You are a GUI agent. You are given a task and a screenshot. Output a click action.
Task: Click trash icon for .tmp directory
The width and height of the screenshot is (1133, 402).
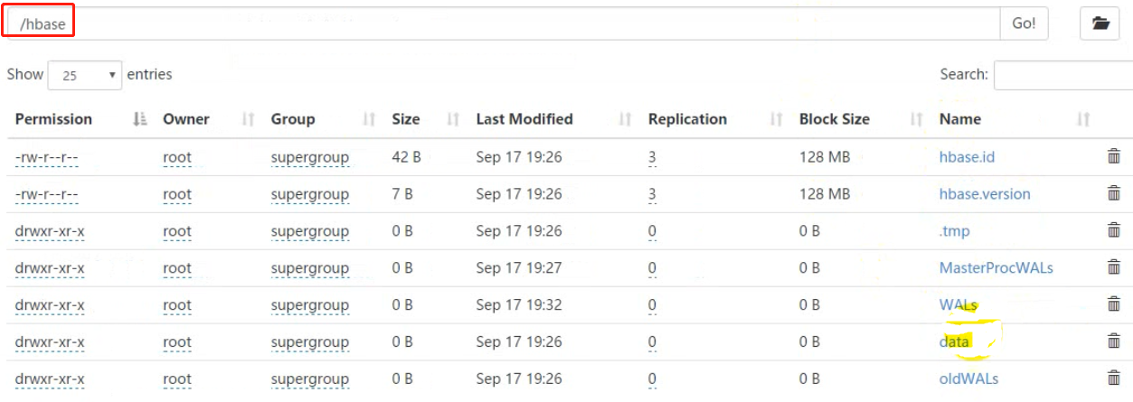(x=1114, y=230)
